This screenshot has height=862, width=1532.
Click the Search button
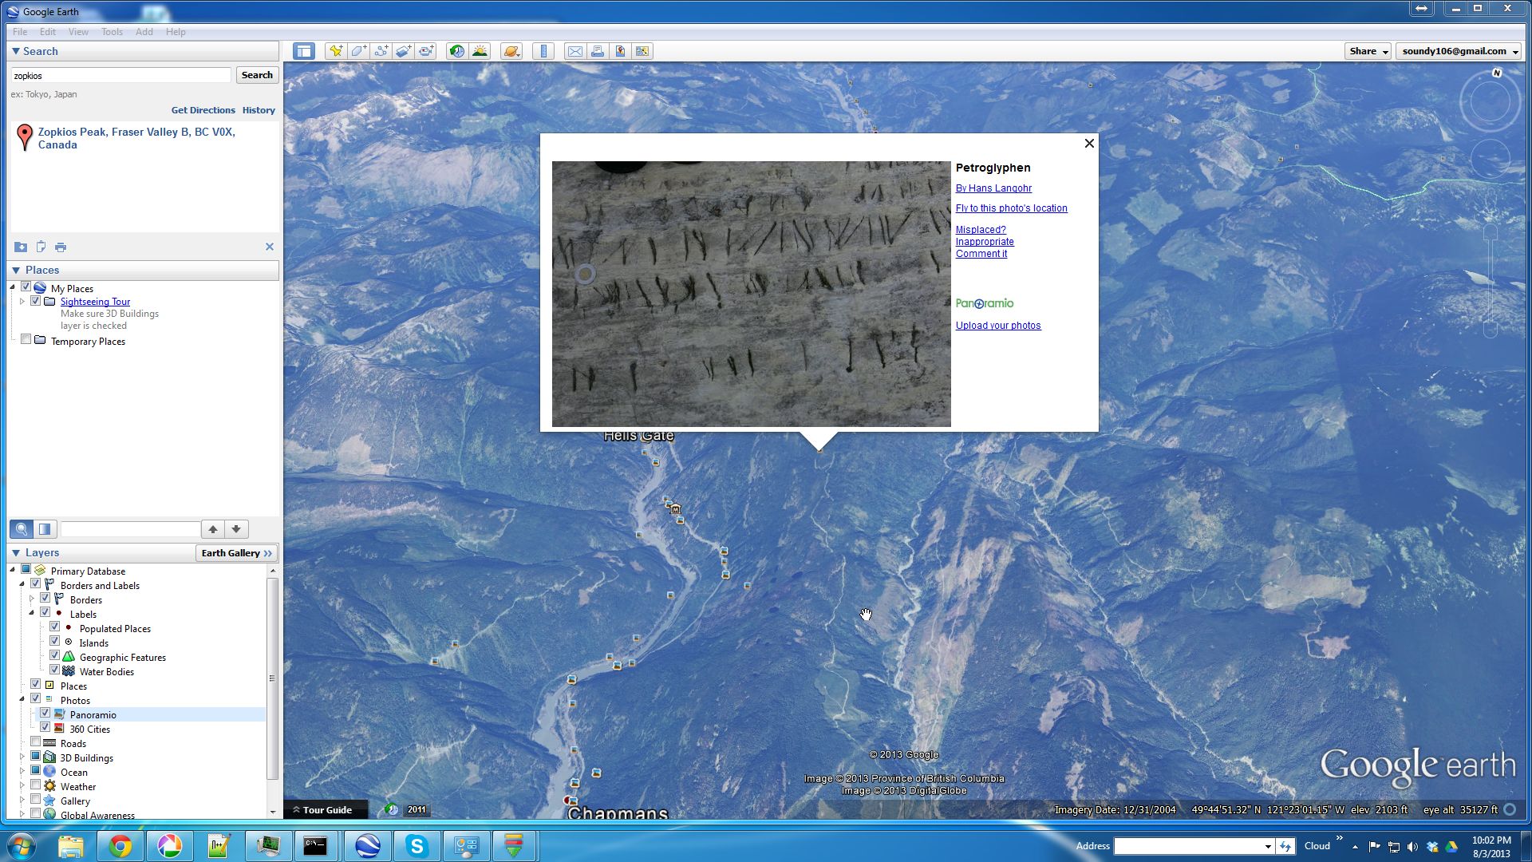pos(257,75)
